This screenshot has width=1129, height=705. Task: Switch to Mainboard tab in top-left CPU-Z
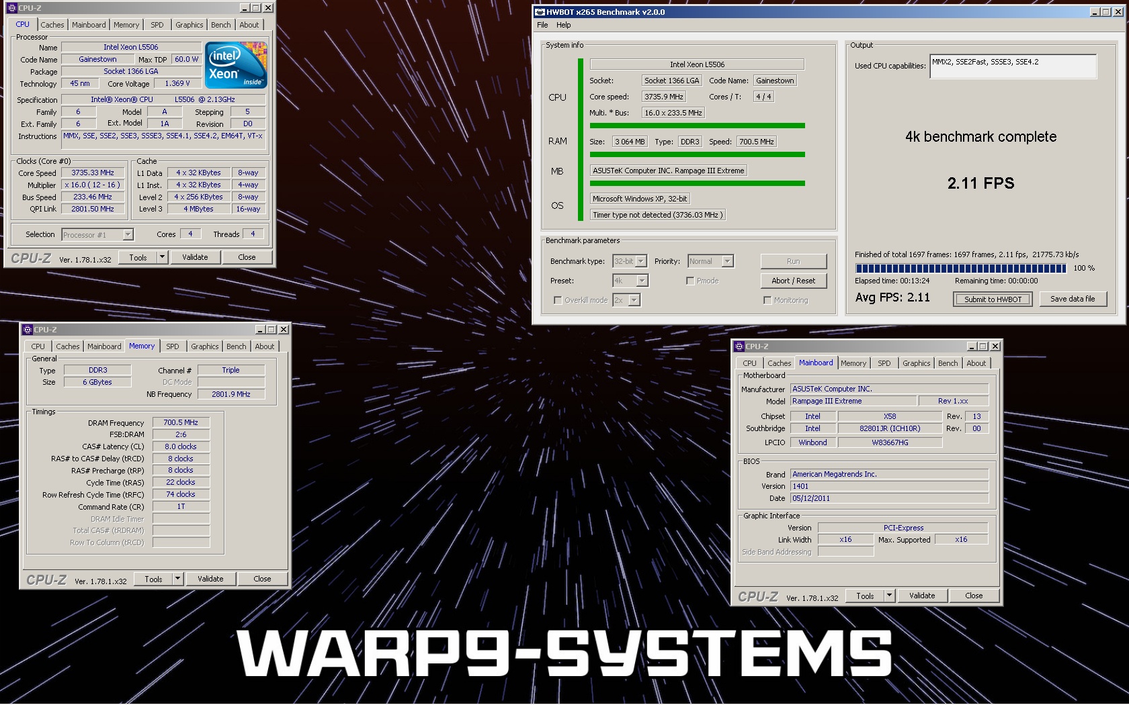pyautogui.click(x=89, y=25)
